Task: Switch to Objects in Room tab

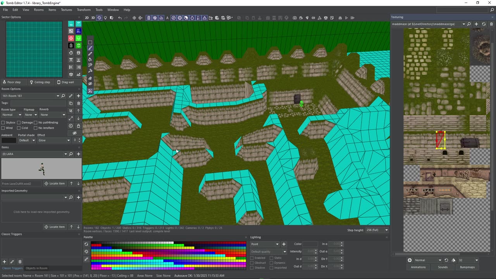Action: [36, 268]
